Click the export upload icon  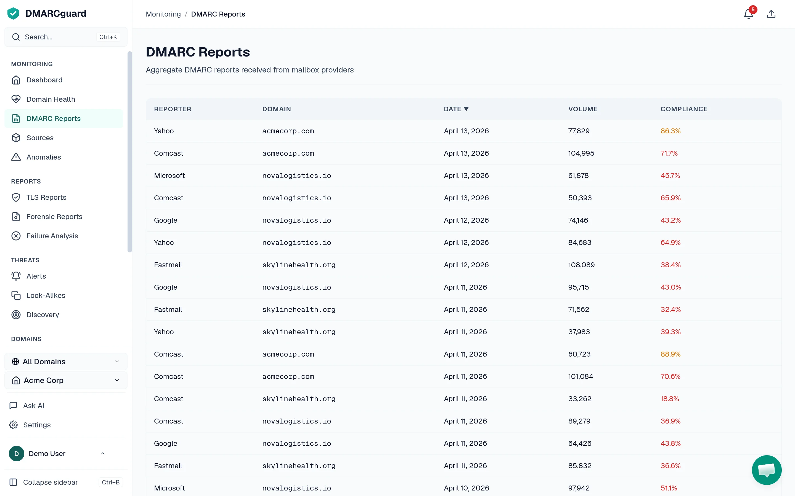(771, 14)
